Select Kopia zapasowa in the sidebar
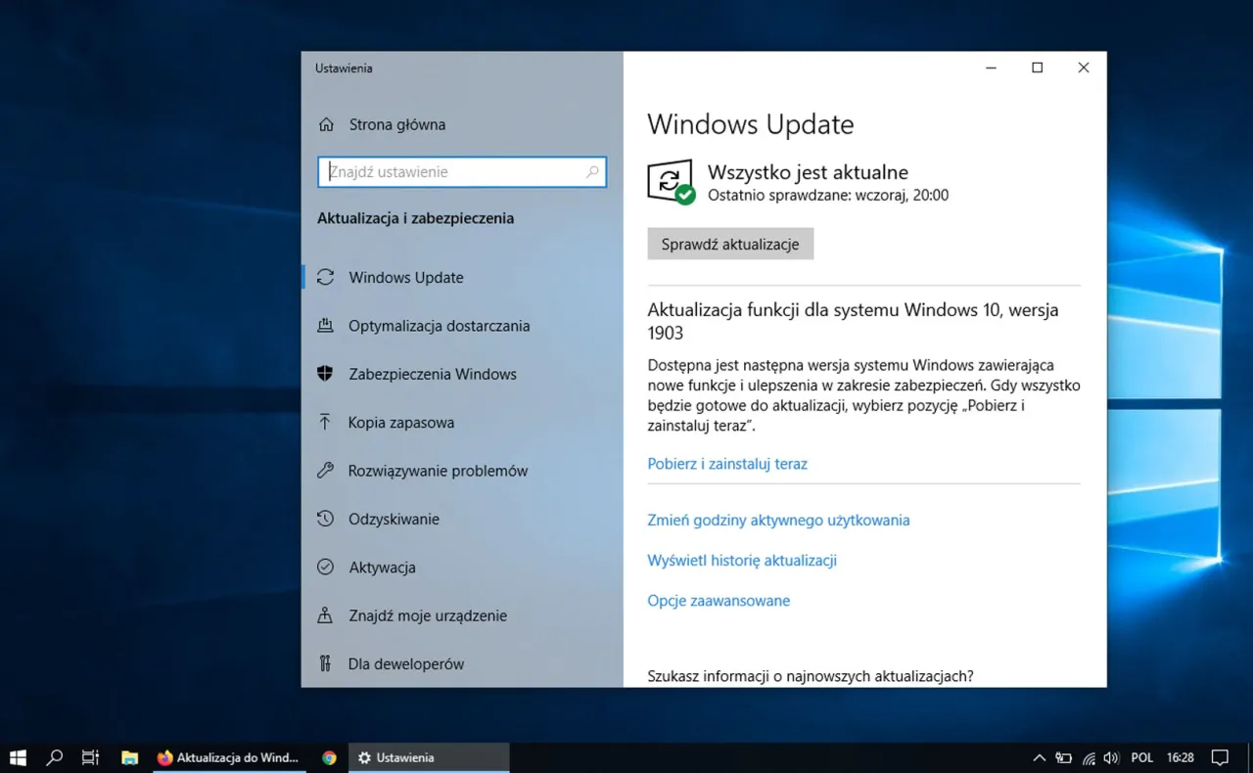 (401, 422)
